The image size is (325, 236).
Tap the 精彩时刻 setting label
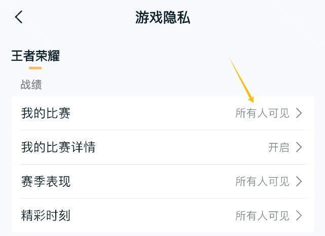pyautogui.click(x=46, y=216)
